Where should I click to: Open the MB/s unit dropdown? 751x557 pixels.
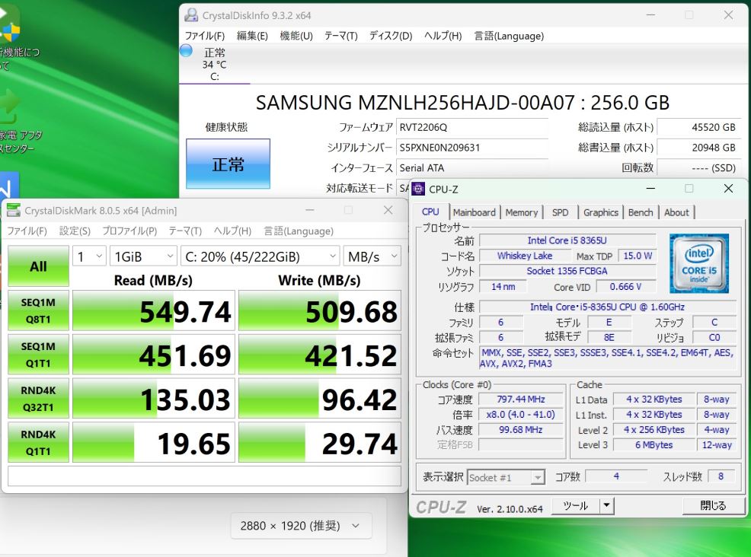pyautogui.click(x=372, y=257)
